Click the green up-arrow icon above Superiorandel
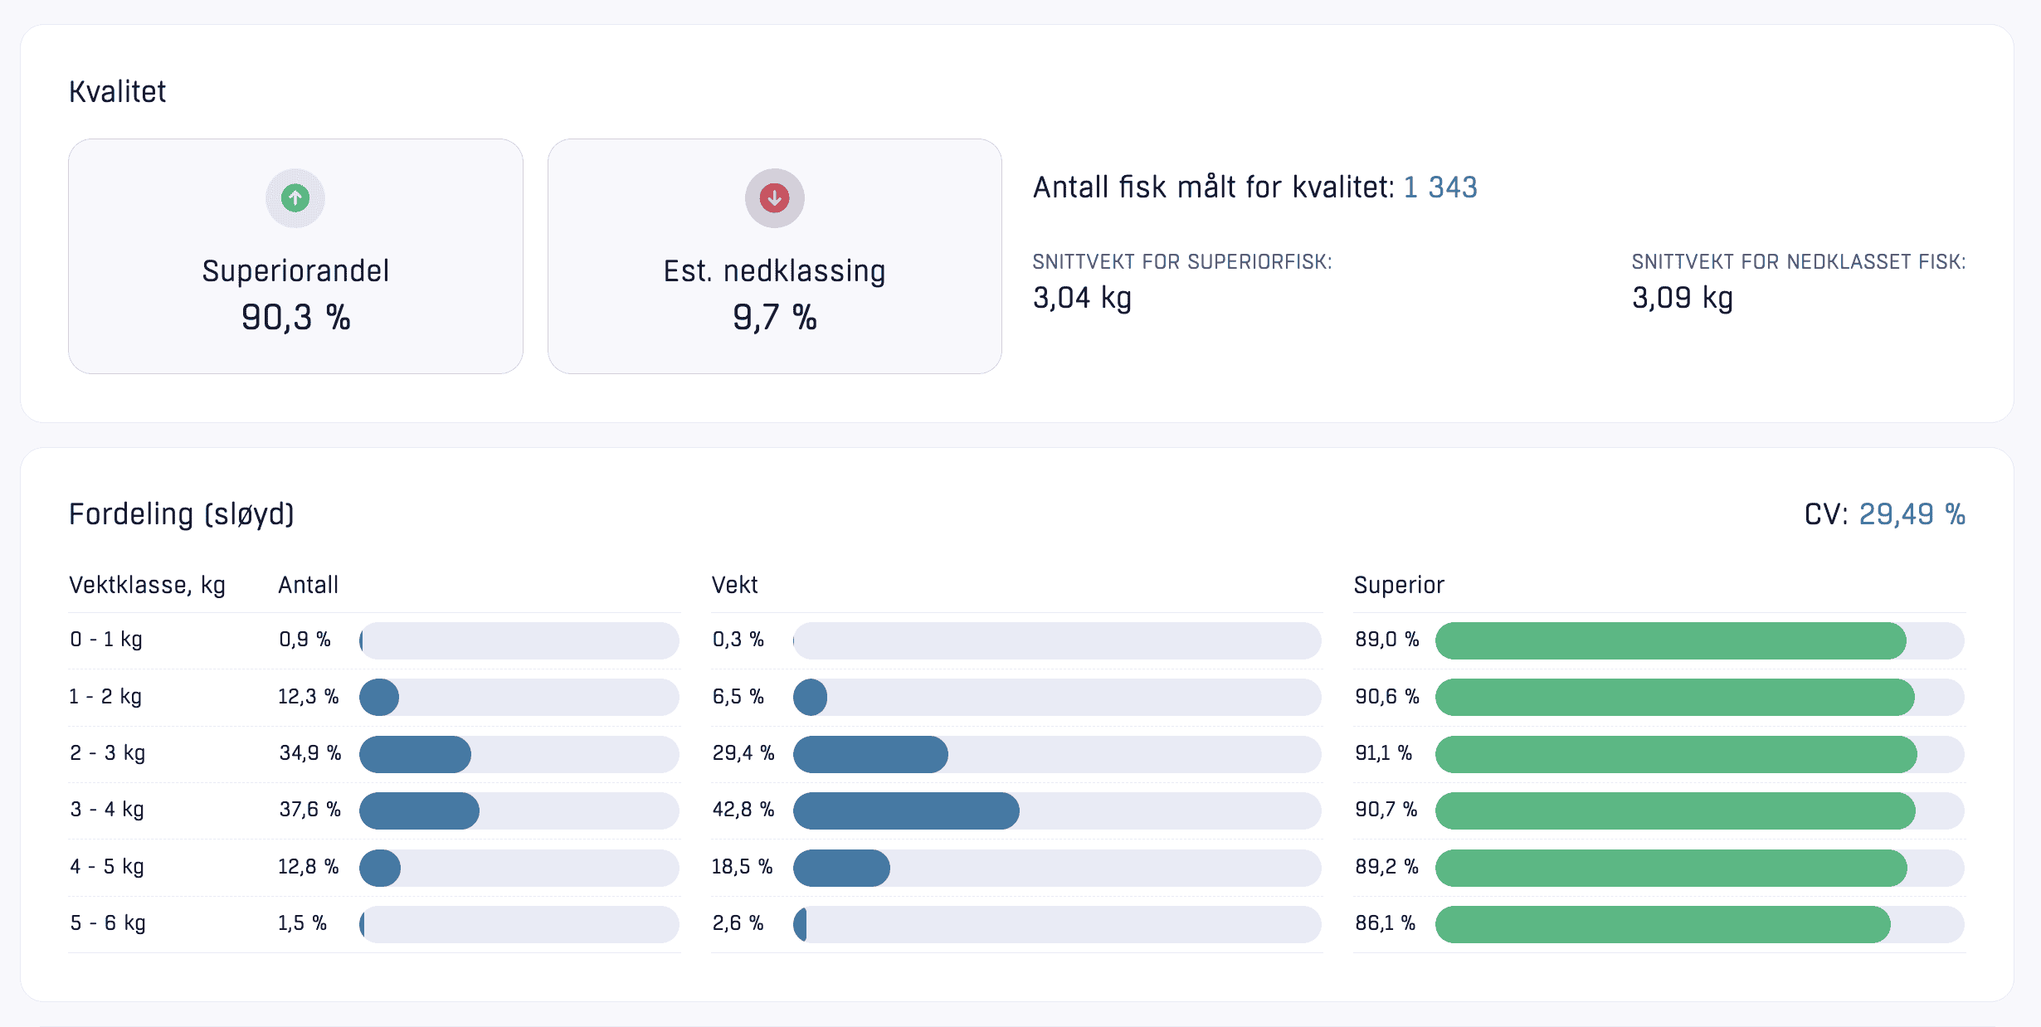The height and width of the screenshot is (1027, 2041). tap(295, 198)
